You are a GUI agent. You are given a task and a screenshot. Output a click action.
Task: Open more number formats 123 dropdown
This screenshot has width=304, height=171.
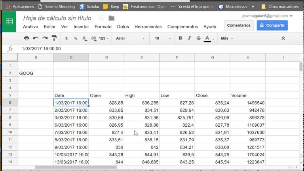pos(104,38)
